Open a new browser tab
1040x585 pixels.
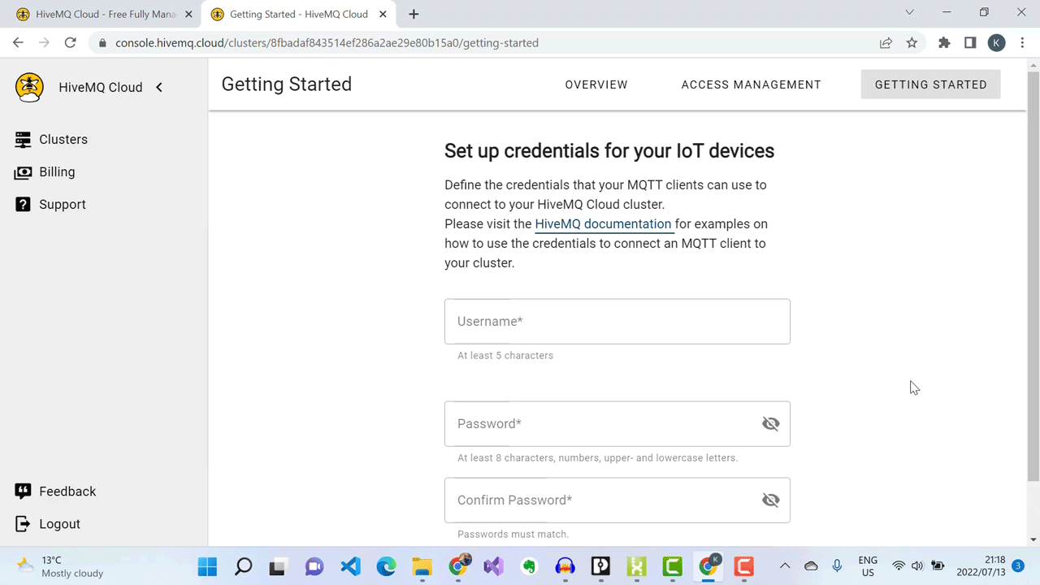coord(414,14)
